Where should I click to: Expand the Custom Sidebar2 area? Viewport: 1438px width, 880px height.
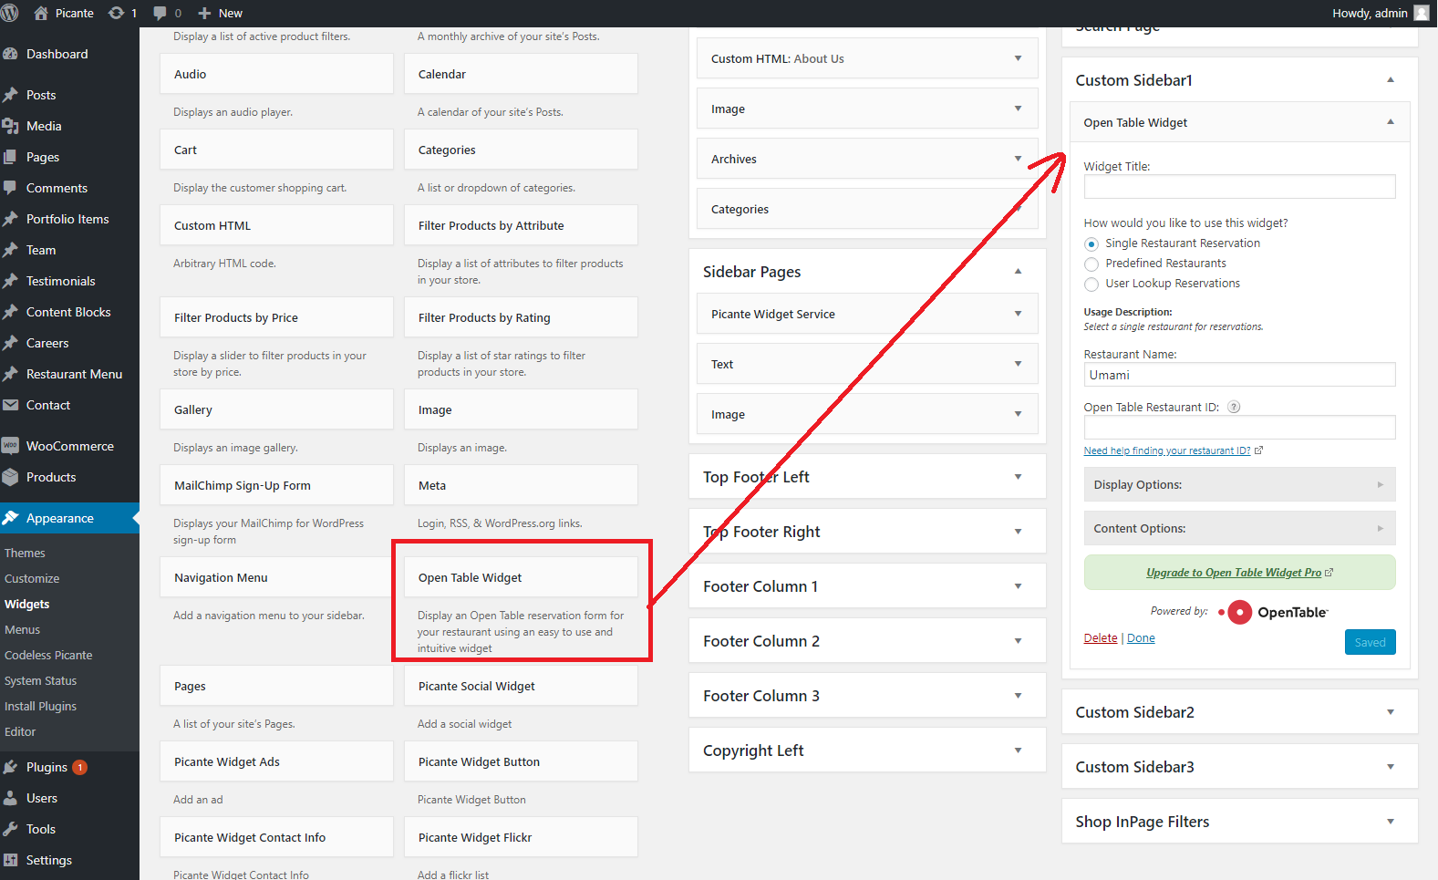1390,712
